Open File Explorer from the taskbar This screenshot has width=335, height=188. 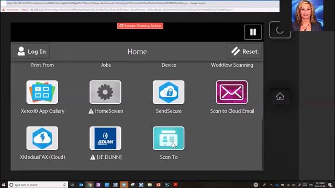click(x=150, y=185)
